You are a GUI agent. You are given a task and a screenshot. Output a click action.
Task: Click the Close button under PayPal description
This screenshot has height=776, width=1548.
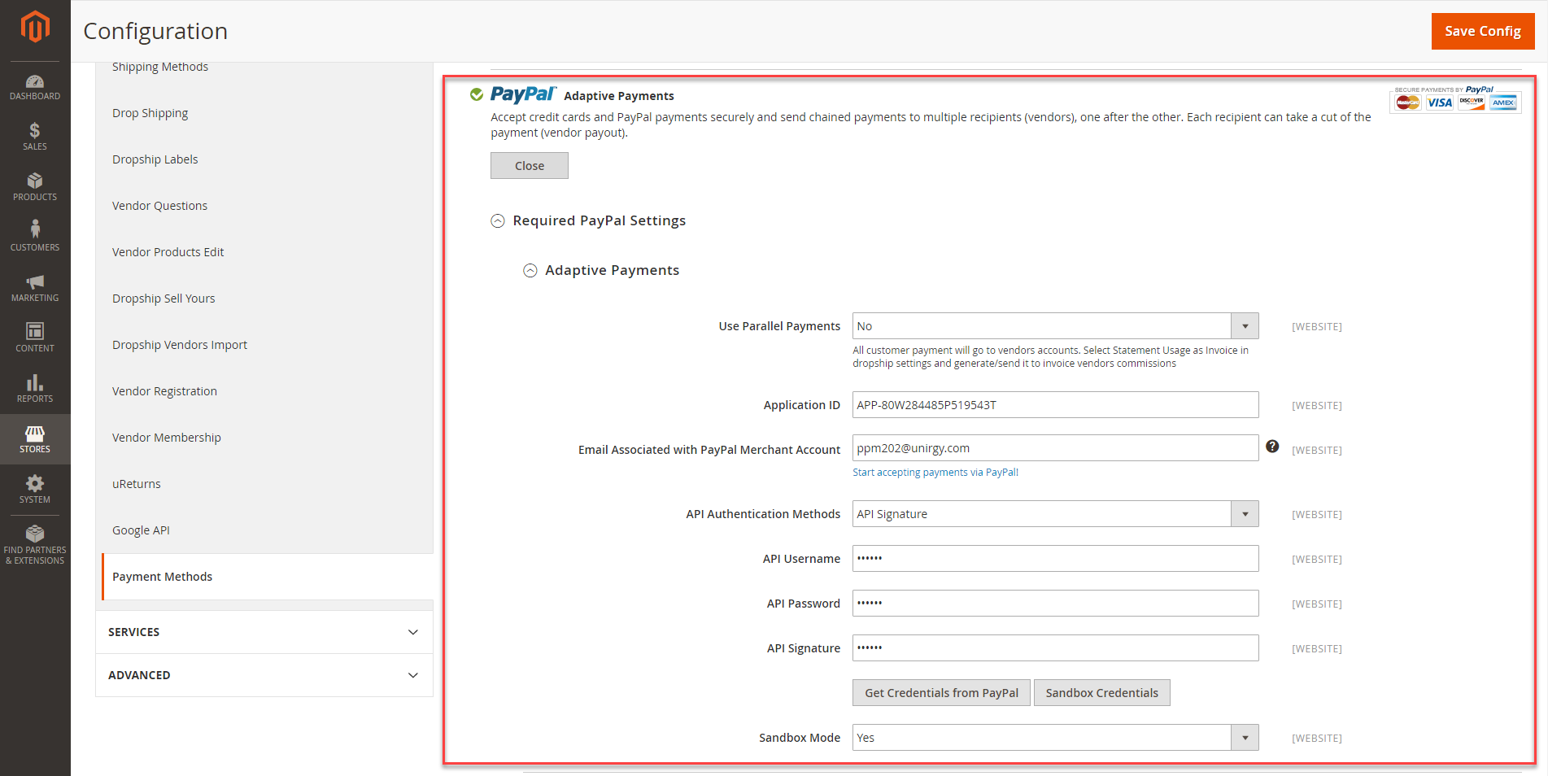[x=530, y=166]
